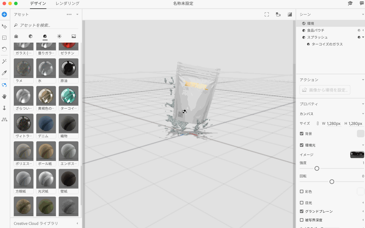Collapse the プロパティ section

(363, 104)
